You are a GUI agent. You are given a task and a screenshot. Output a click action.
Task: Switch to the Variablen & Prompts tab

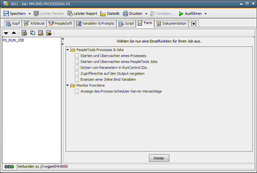95,23
